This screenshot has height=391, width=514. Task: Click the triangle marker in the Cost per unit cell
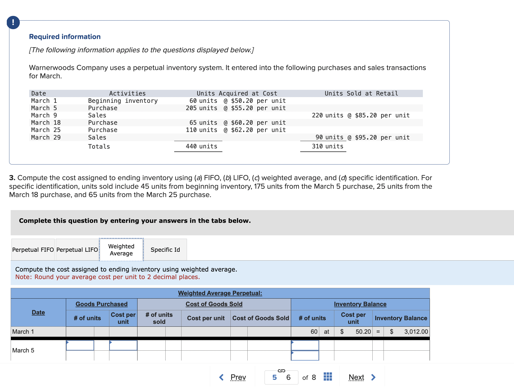pos(111,342)
